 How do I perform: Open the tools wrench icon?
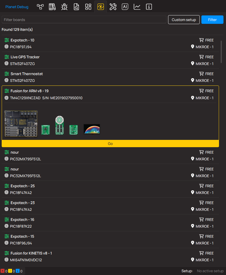pos(113,7)
